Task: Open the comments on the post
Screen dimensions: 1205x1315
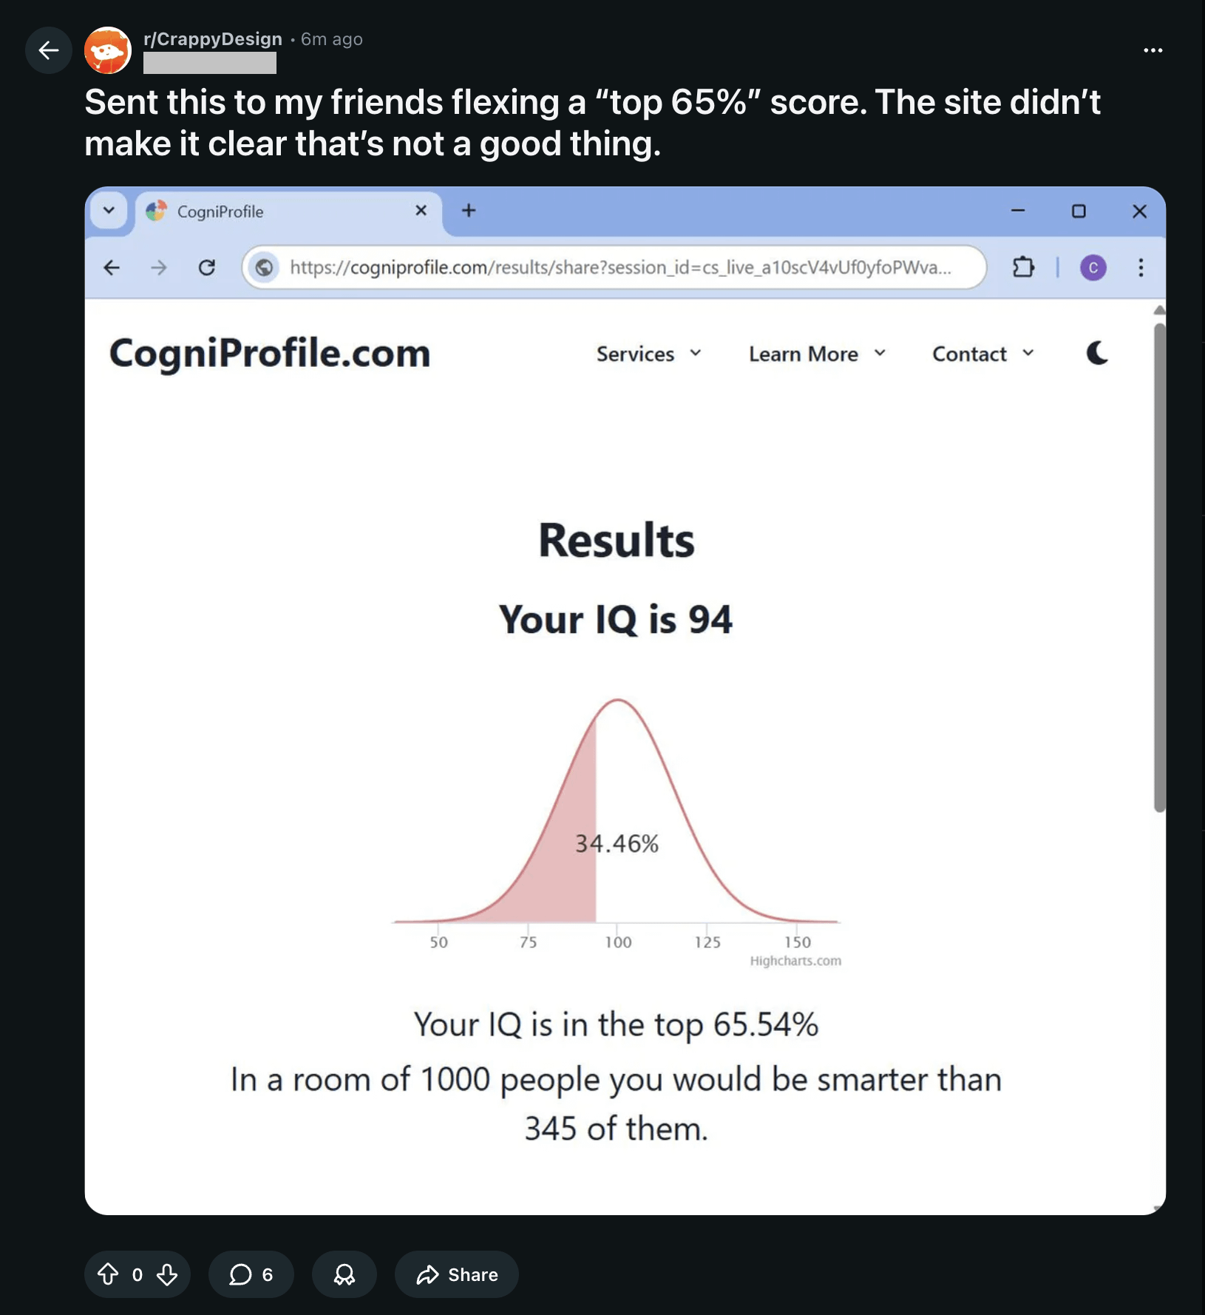Action: (x=251, y=1274)
